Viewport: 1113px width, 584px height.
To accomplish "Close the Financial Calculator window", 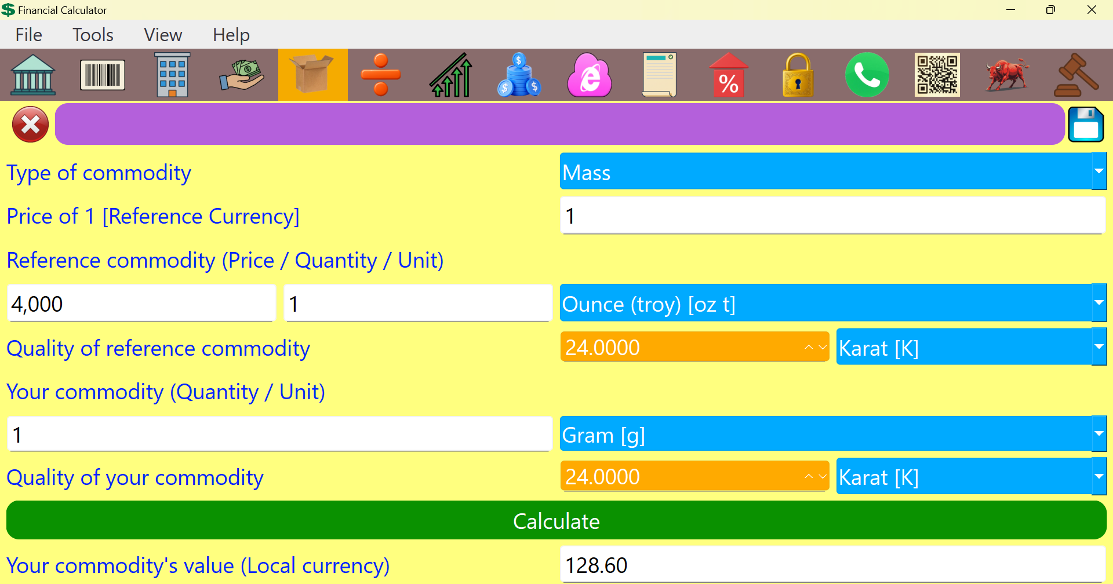I will click(1092, 10).
